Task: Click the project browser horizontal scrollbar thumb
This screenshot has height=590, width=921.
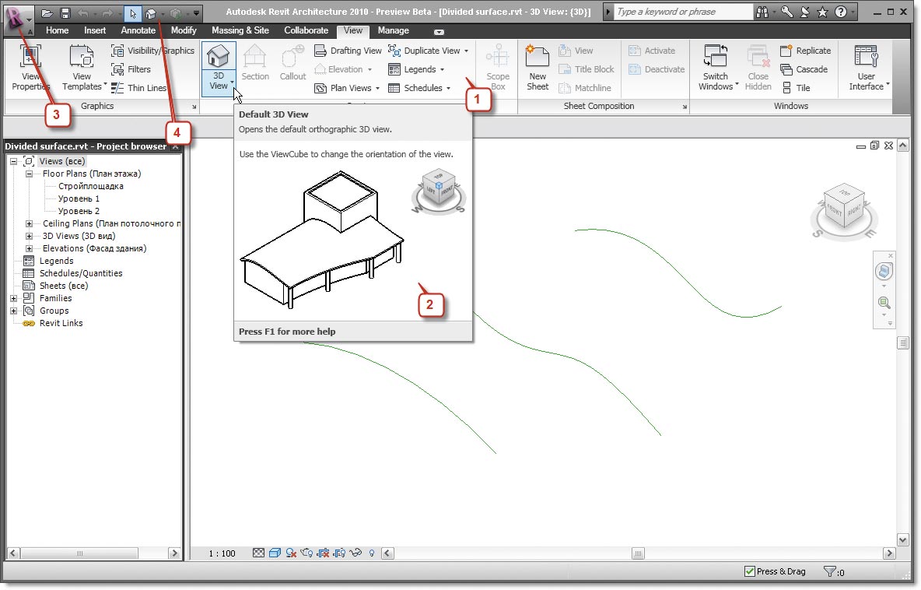Action: click(79, 553)
